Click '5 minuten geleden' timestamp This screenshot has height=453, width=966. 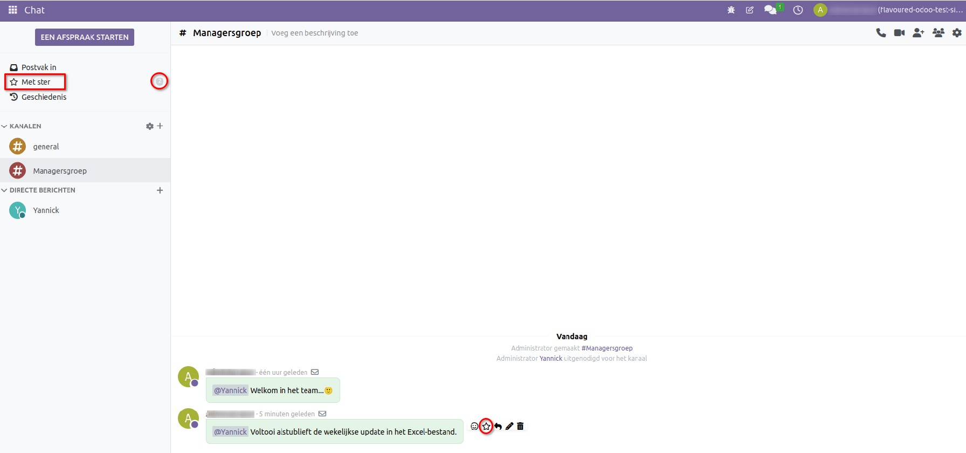[287, 414]
